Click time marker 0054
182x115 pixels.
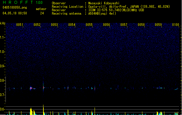[72, 24]
